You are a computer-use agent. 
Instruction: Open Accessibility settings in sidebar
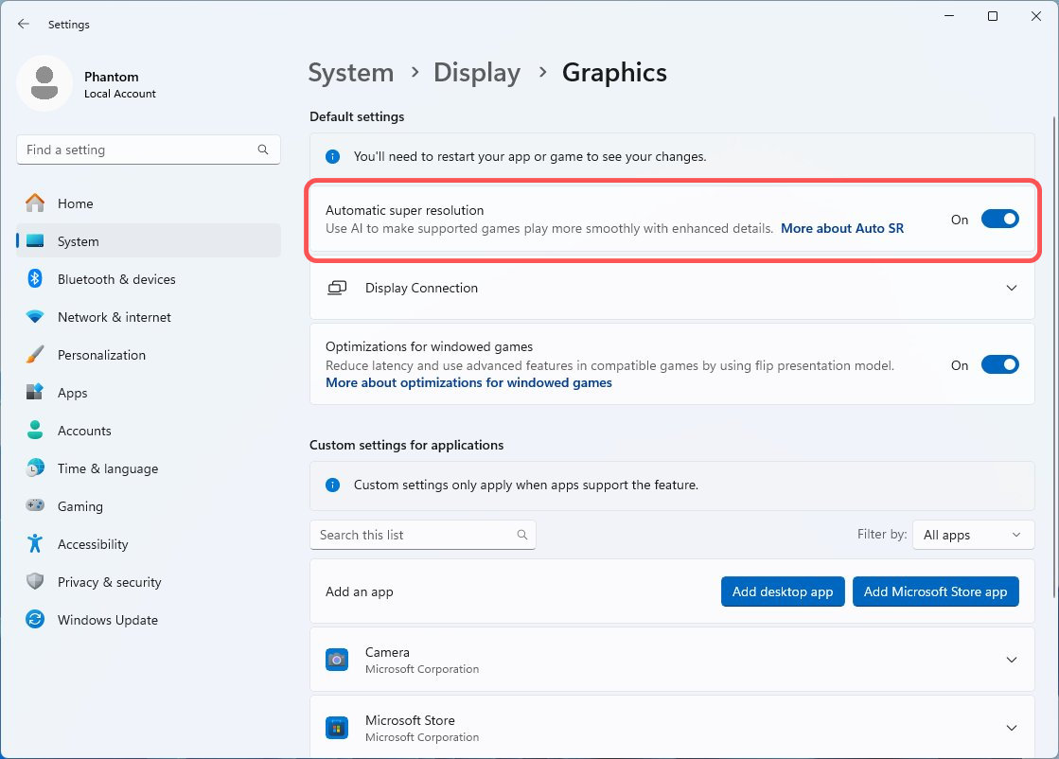click(149, 543)
